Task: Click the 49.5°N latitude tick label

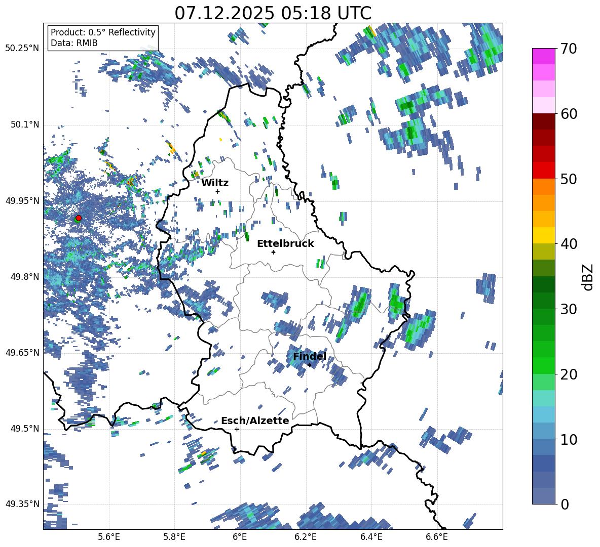Action: coord(24,429)
